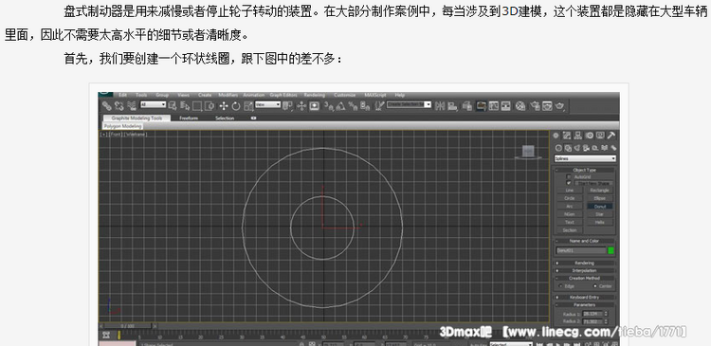Open the Graph Editors menu
This screenshot has width=711, height=346.
tap(283, 95)
